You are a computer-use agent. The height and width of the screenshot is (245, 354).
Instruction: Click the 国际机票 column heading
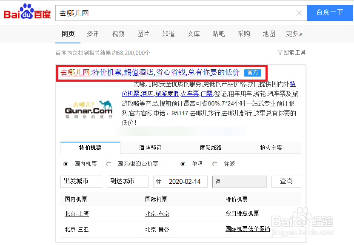(x=156, y=199)
